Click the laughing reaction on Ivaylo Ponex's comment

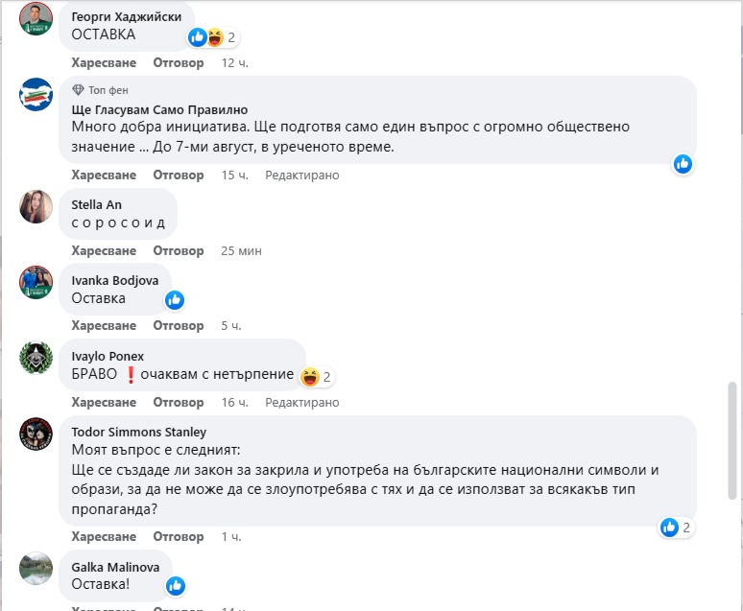pos(310,376)
